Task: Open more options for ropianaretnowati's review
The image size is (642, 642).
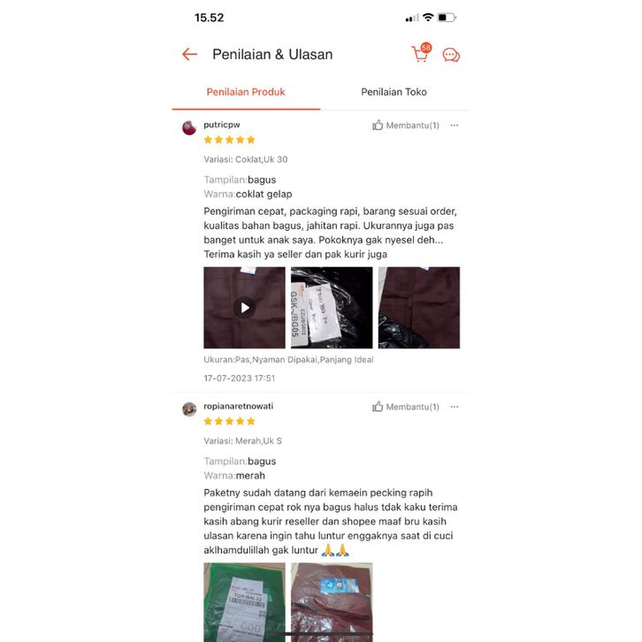Action: (x=455, y=407)
